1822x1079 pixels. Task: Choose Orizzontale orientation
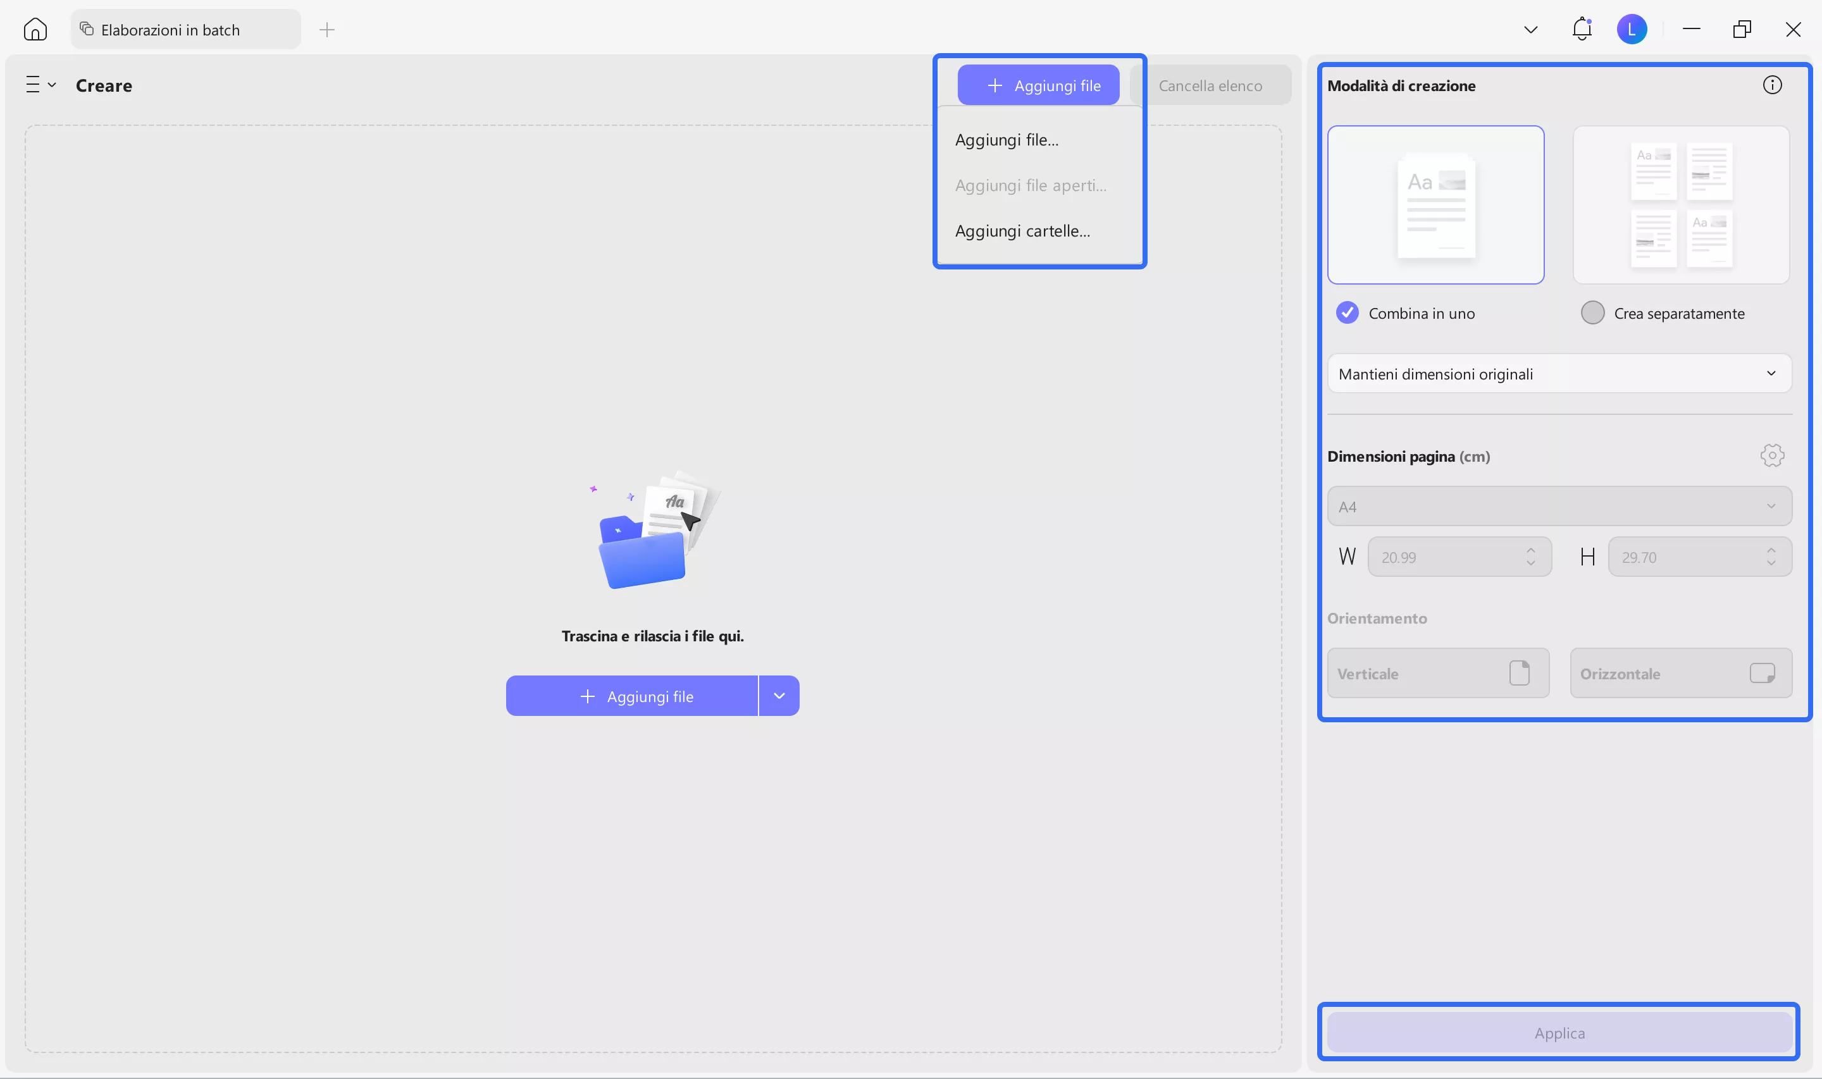(1680, 672)
